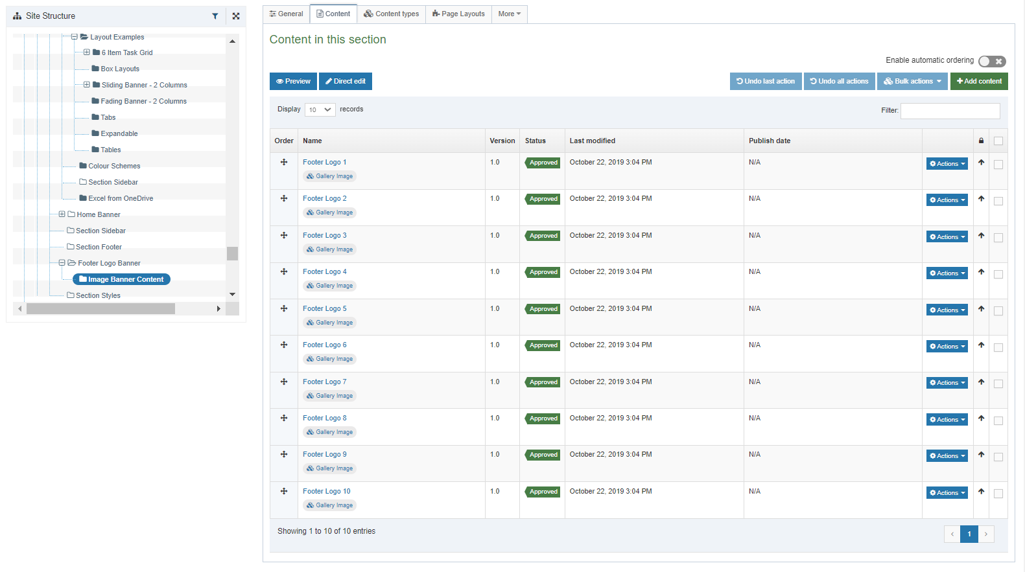The width and height of the screenshot is (1025, 572).
Task: Tick the checkbox for Footer Logo 5
Action: (998, 311)
